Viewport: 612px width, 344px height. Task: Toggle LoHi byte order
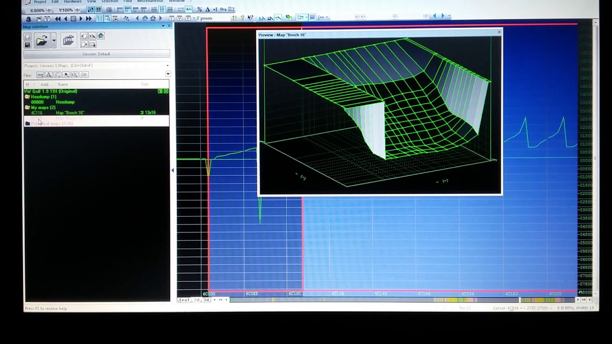(x=181, y=10)
